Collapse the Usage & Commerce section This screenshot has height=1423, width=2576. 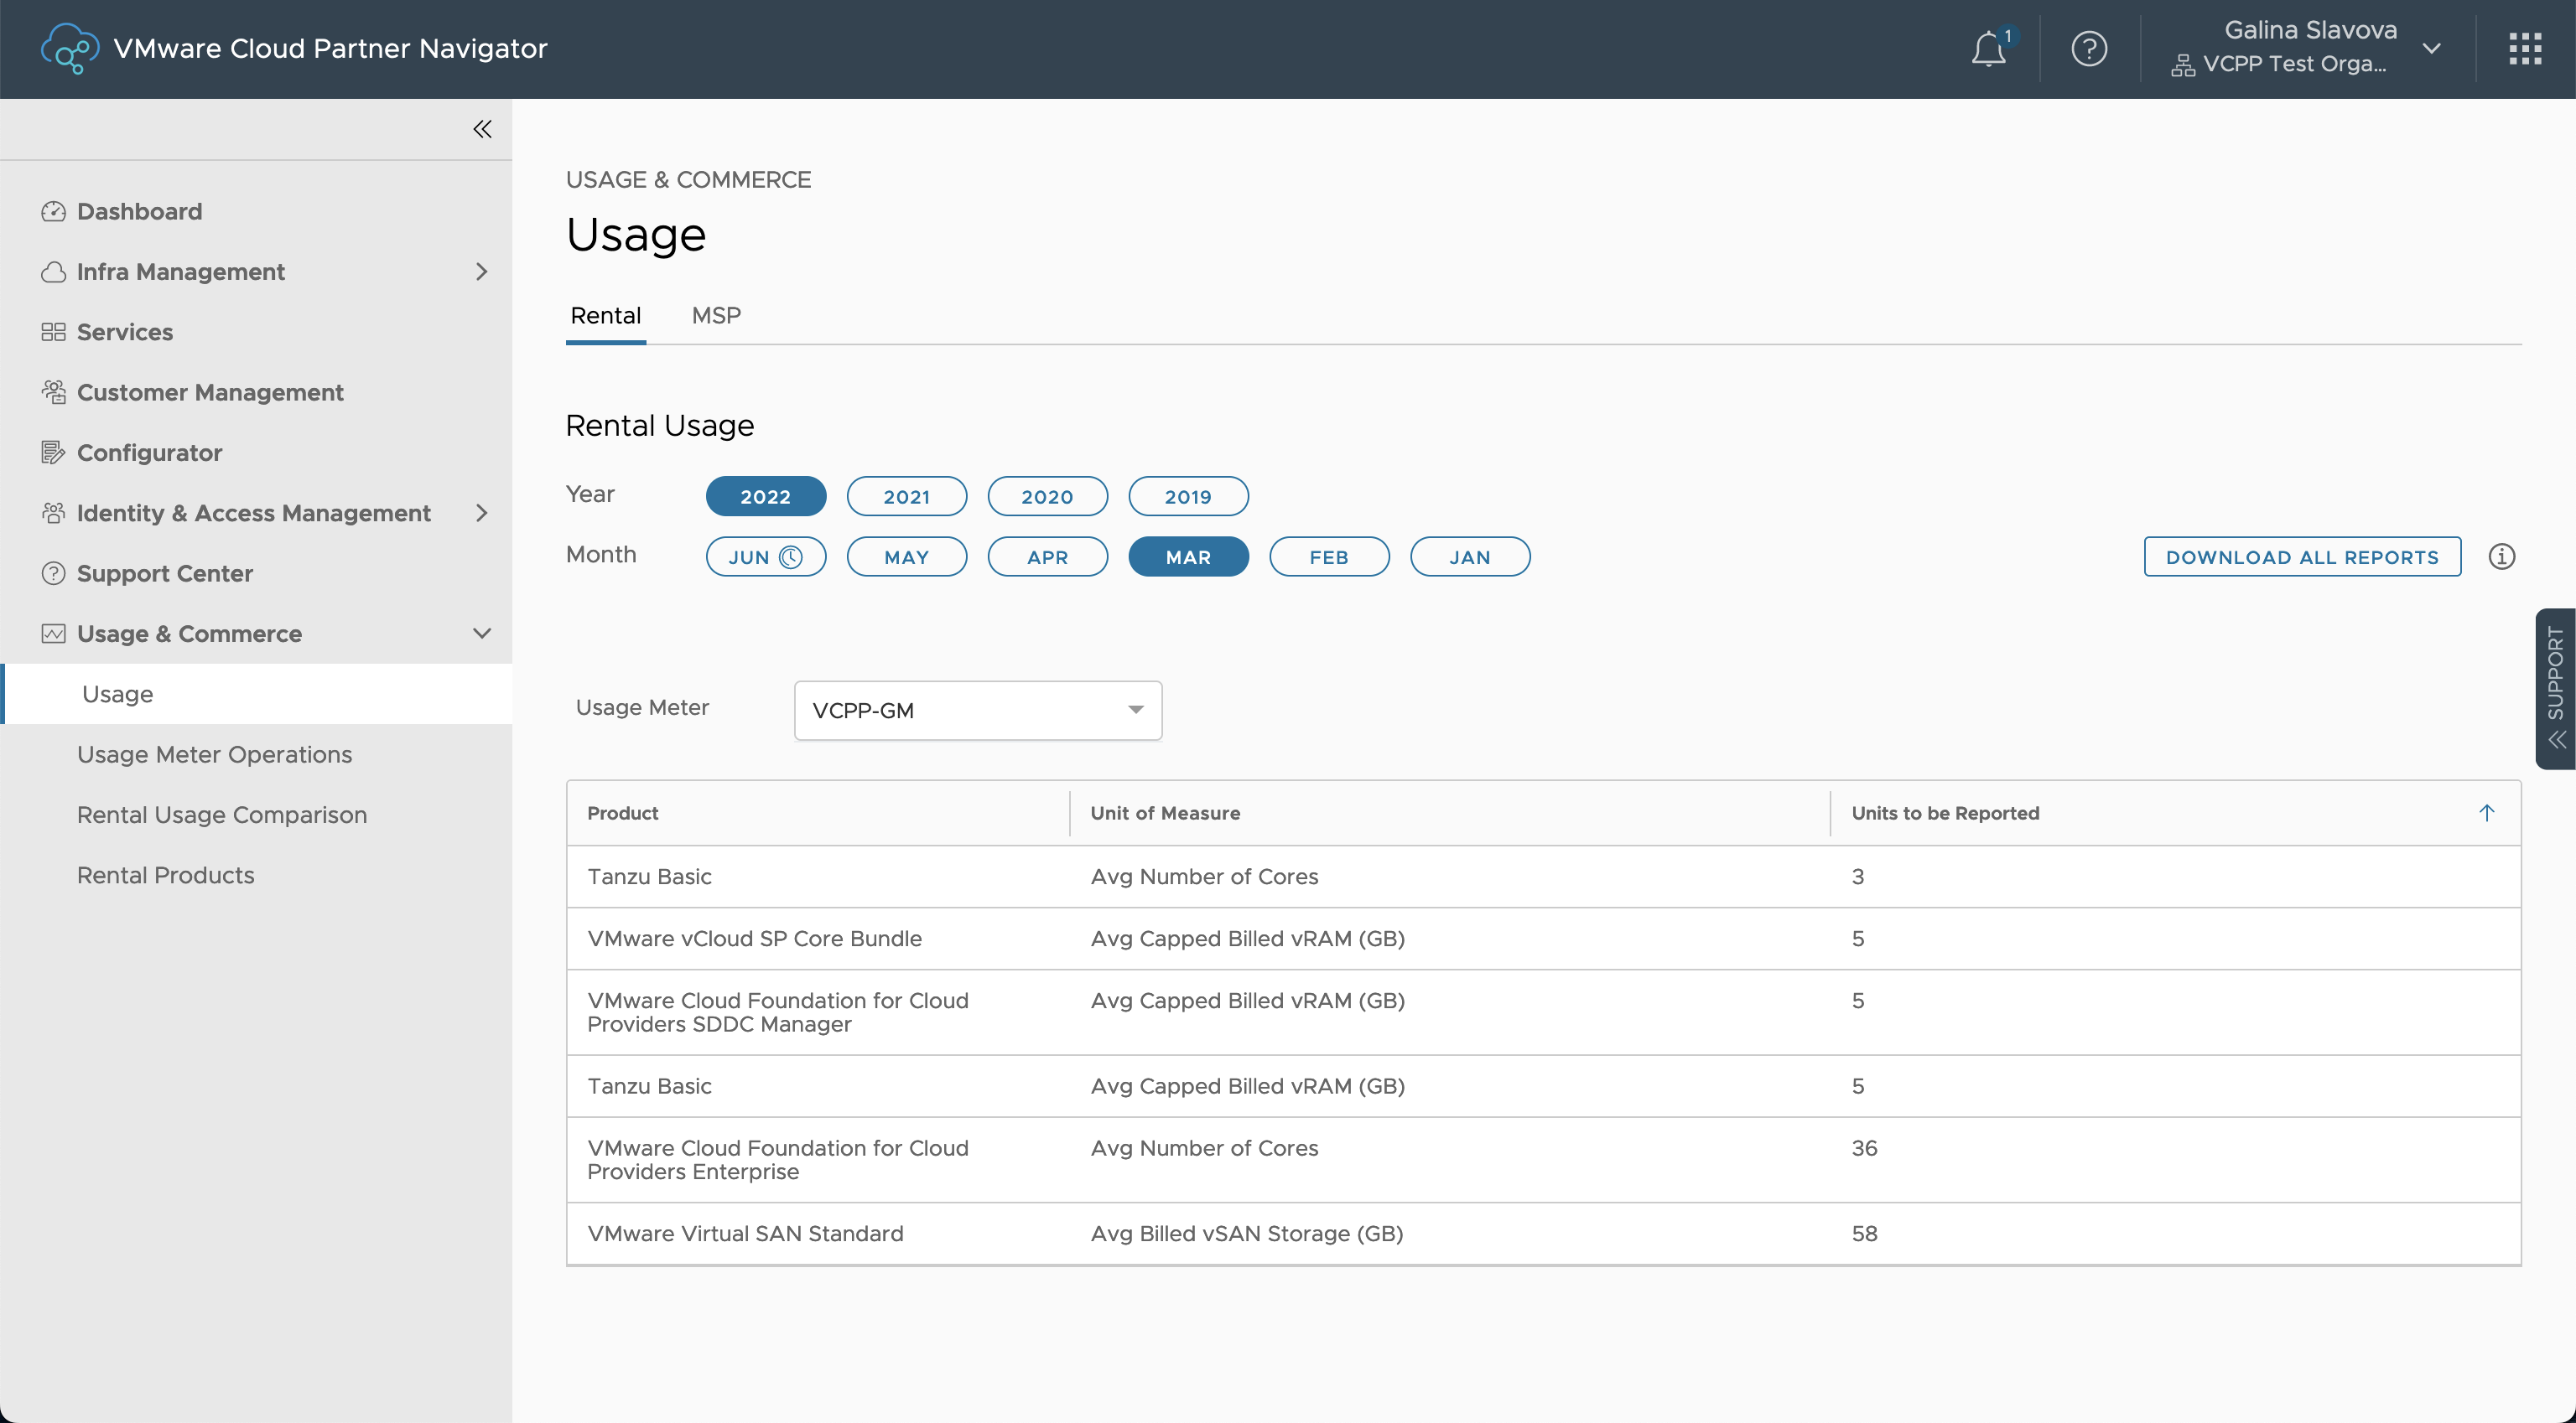pyautogui.click(x=481, y=634)
